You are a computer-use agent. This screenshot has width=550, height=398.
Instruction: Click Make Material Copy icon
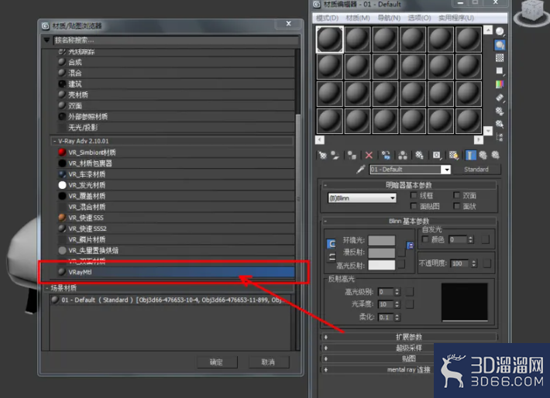click(386, 156)
